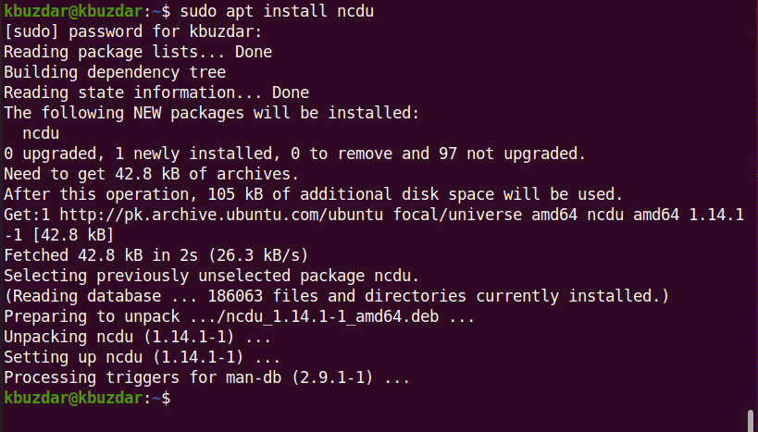Click the terminal scrollbar thumb
758x432 pixels.
click(x=750, y=420)
